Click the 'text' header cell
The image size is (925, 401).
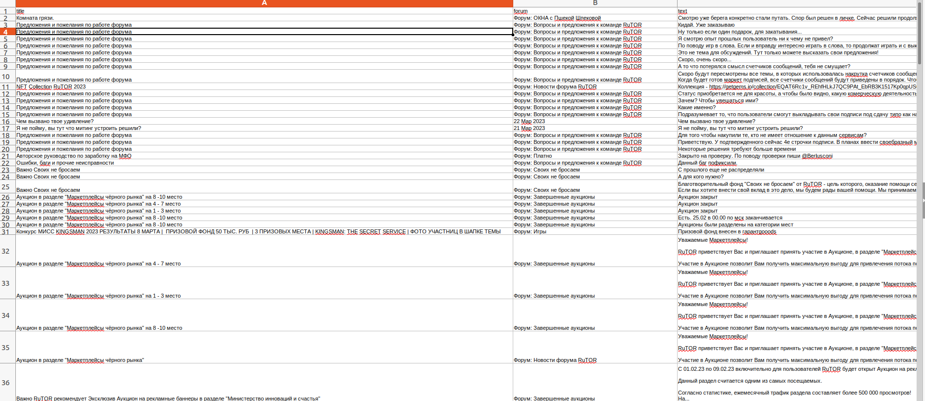point(682,11)
